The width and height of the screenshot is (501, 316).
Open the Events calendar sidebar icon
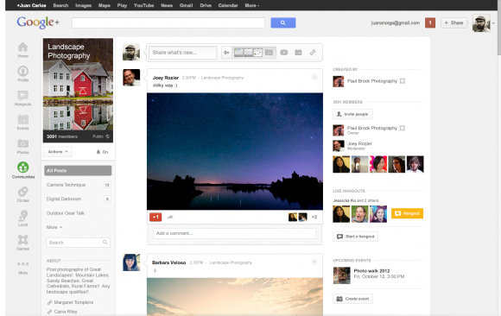pyautogui.click(x=22, y=122)
